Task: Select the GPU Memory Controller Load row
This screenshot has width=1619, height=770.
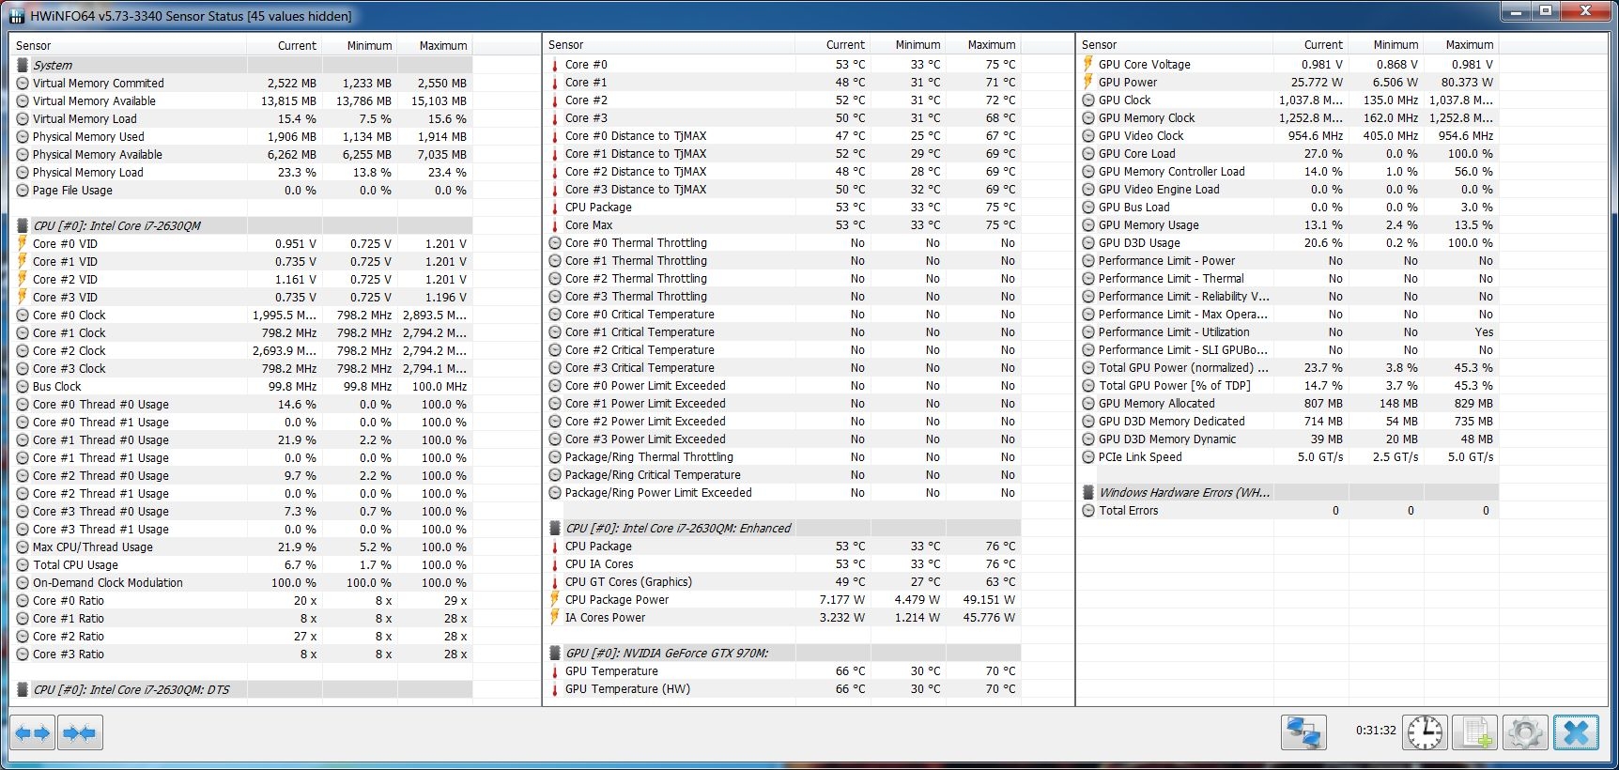Action: 1287,172
